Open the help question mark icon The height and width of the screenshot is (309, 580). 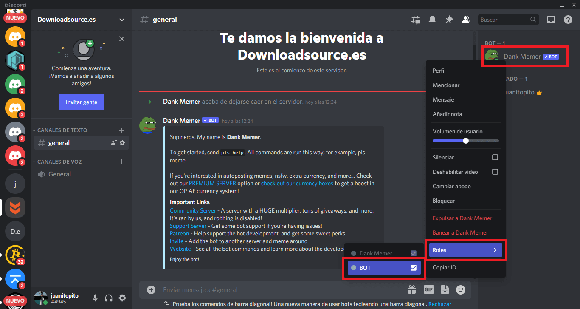pos(568,20)
